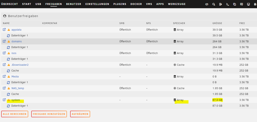Click the ALLE BERECHNEN button

coord(15,114)
